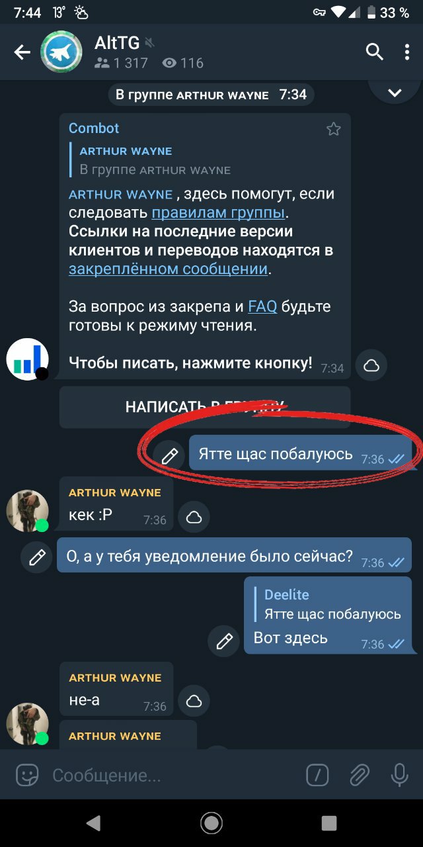This screenshot has width=423, height=847.
Task: Open search in the AltTG chat
Action: (375, 52)
